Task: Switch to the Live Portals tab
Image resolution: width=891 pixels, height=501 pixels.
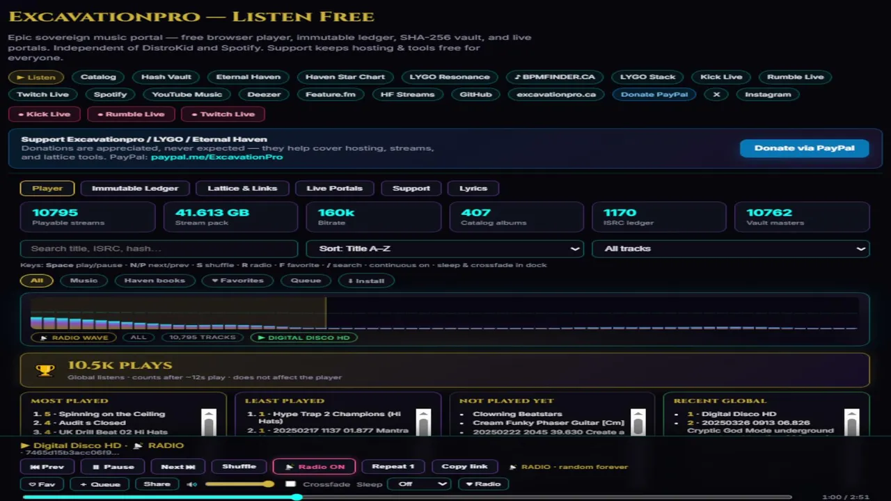Action: (335, 189)
